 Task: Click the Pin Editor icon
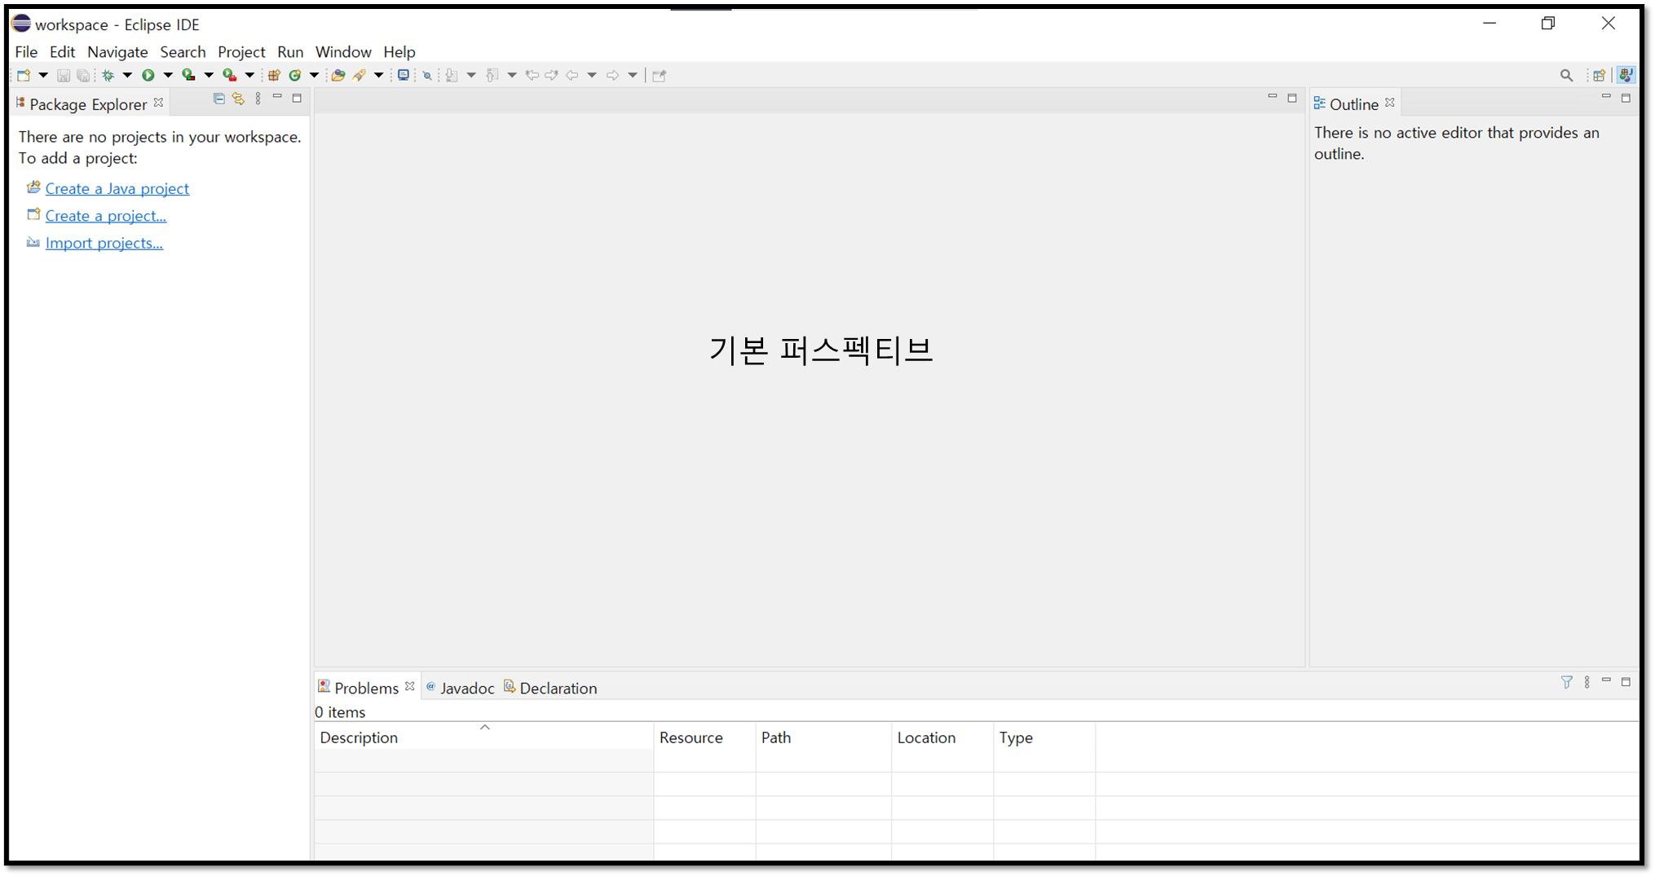[660, 76]
